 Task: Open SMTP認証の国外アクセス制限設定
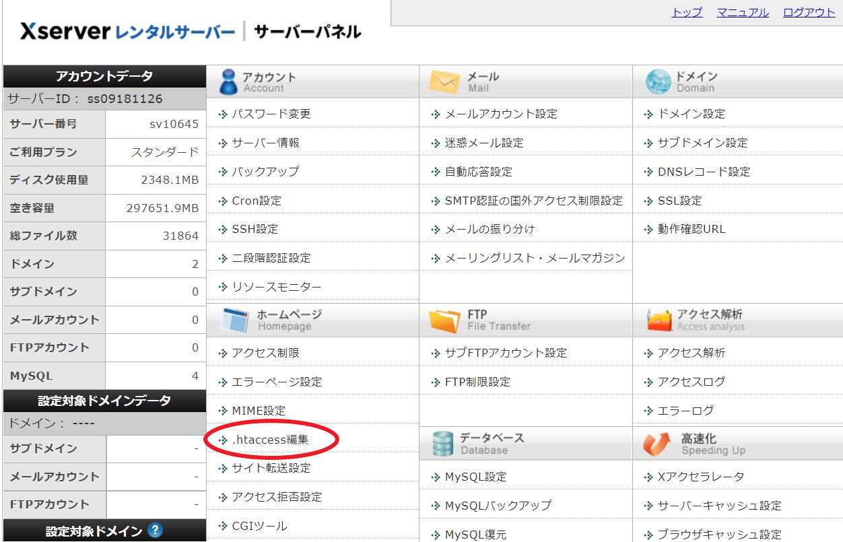point(534,201)
